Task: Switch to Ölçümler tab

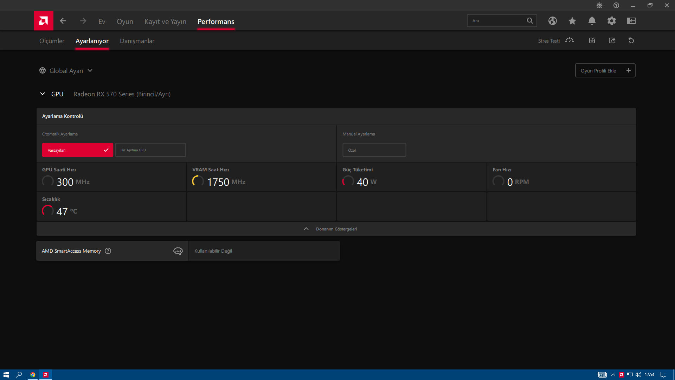Action: tap(52, 41)
